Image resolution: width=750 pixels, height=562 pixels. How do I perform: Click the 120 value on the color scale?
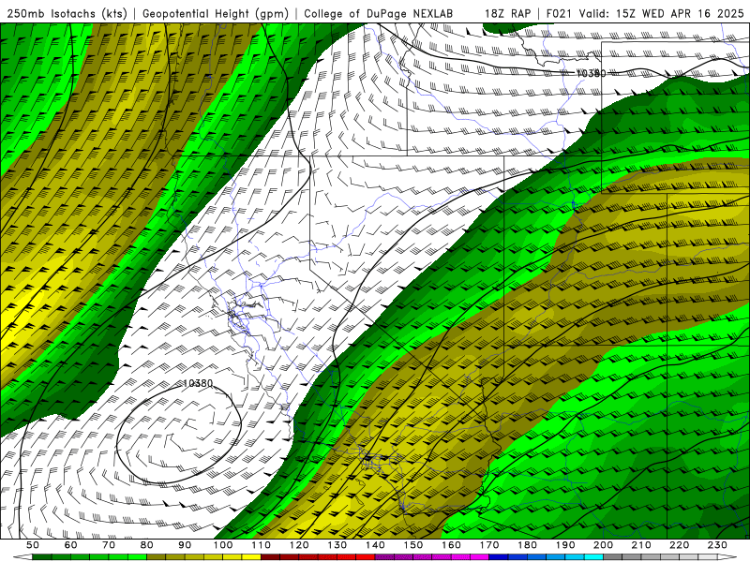point(299,545)
